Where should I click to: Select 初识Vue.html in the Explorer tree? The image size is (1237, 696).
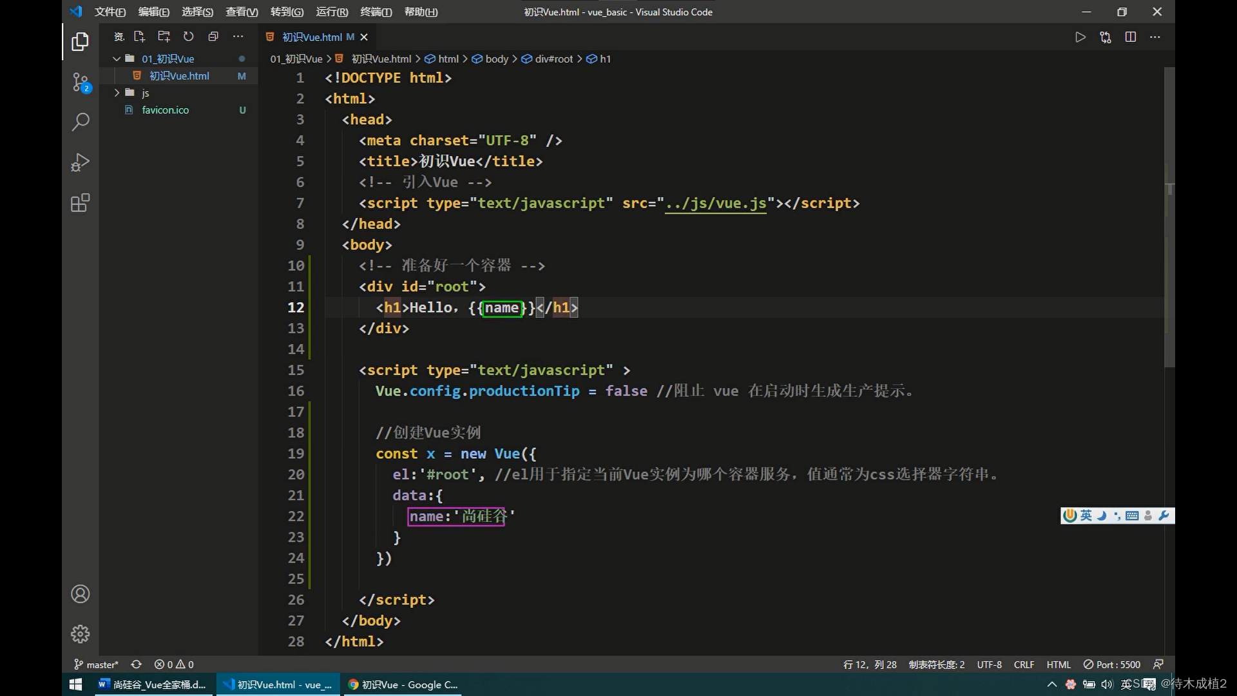(x=179, y=76)
